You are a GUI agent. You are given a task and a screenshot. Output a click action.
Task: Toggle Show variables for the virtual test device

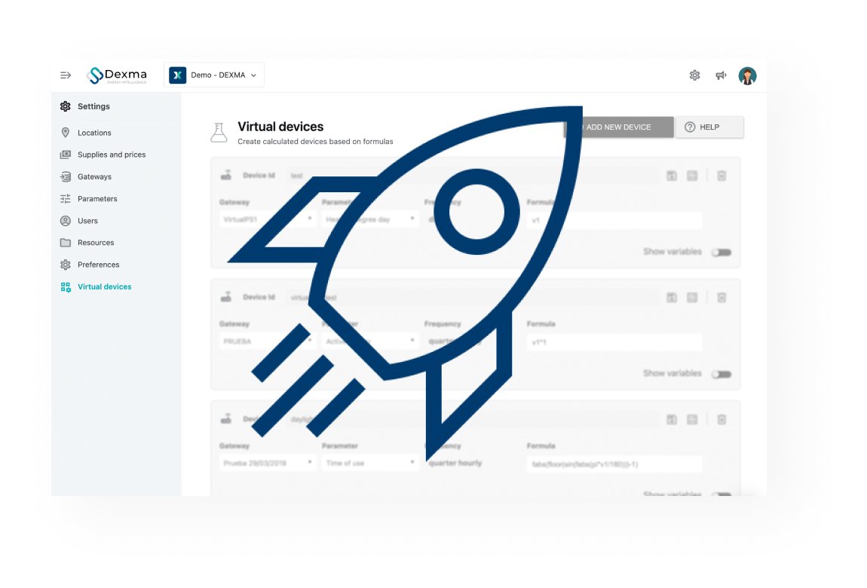coord(721,373)
